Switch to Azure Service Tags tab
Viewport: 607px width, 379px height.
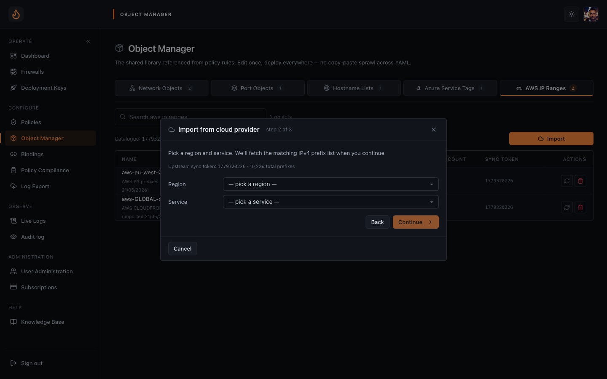[x=450, y=88]
